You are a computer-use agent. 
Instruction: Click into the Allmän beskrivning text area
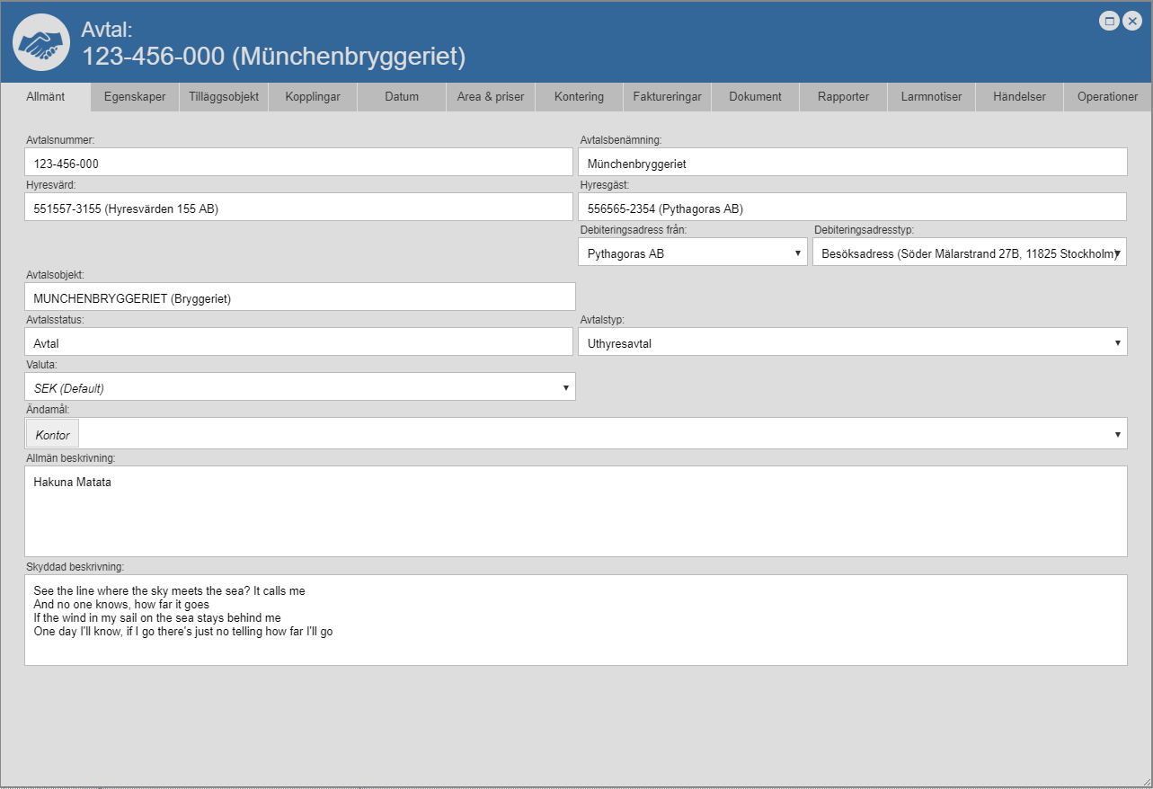575,510
